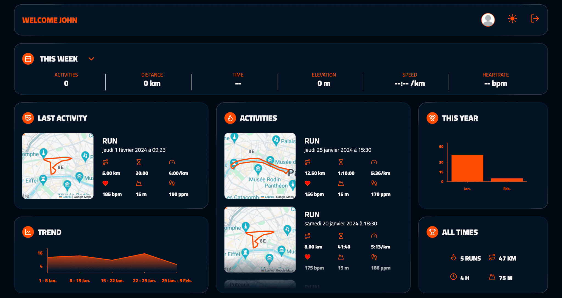Expand the This Week period dropdown
This screenshot has width=562, height=298.
[x=91, y=59]
